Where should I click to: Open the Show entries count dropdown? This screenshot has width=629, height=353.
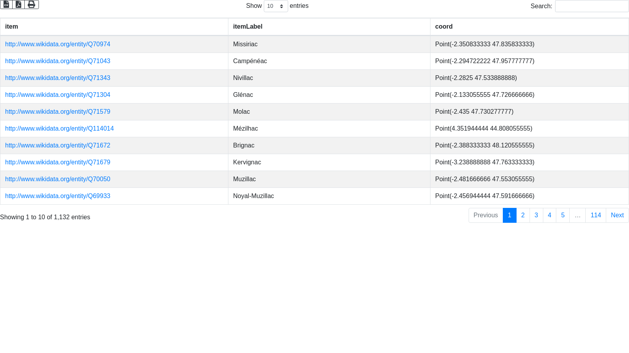[276, 6]
